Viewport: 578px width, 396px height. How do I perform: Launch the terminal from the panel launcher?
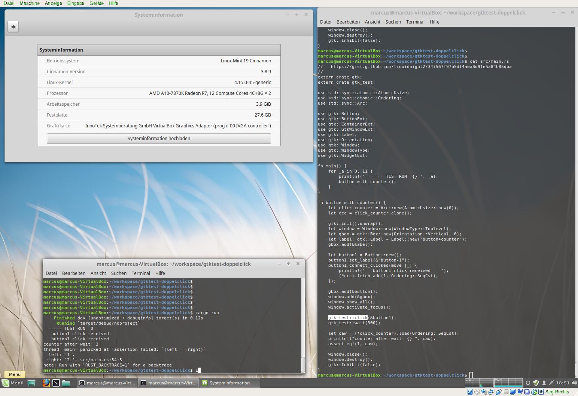tap(56, 383)
